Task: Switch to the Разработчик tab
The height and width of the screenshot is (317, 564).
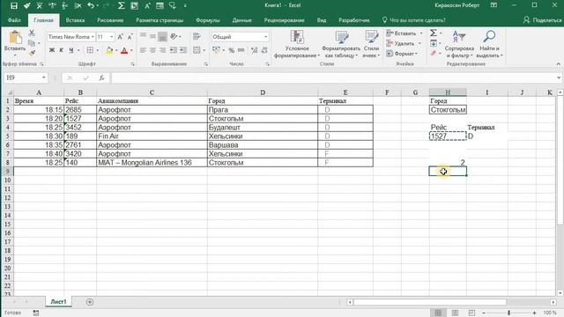Action: [354, 20]
